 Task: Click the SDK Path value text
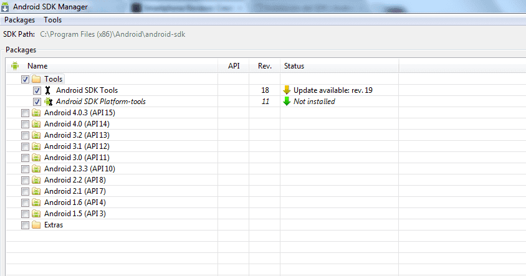pos(112,34)
